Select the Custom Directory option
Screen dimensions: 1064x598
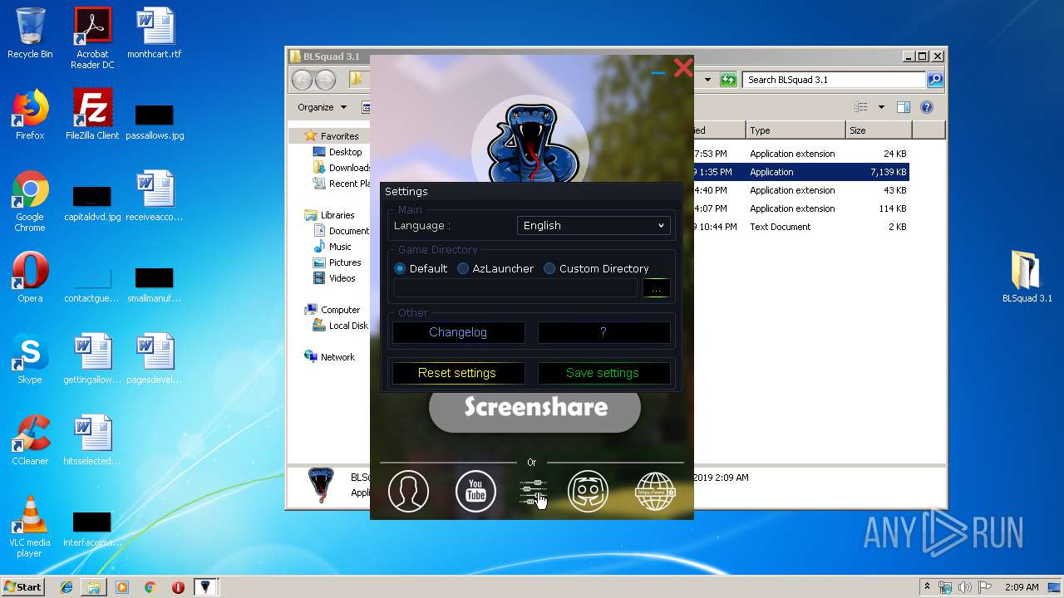click(x=596, y=268)
